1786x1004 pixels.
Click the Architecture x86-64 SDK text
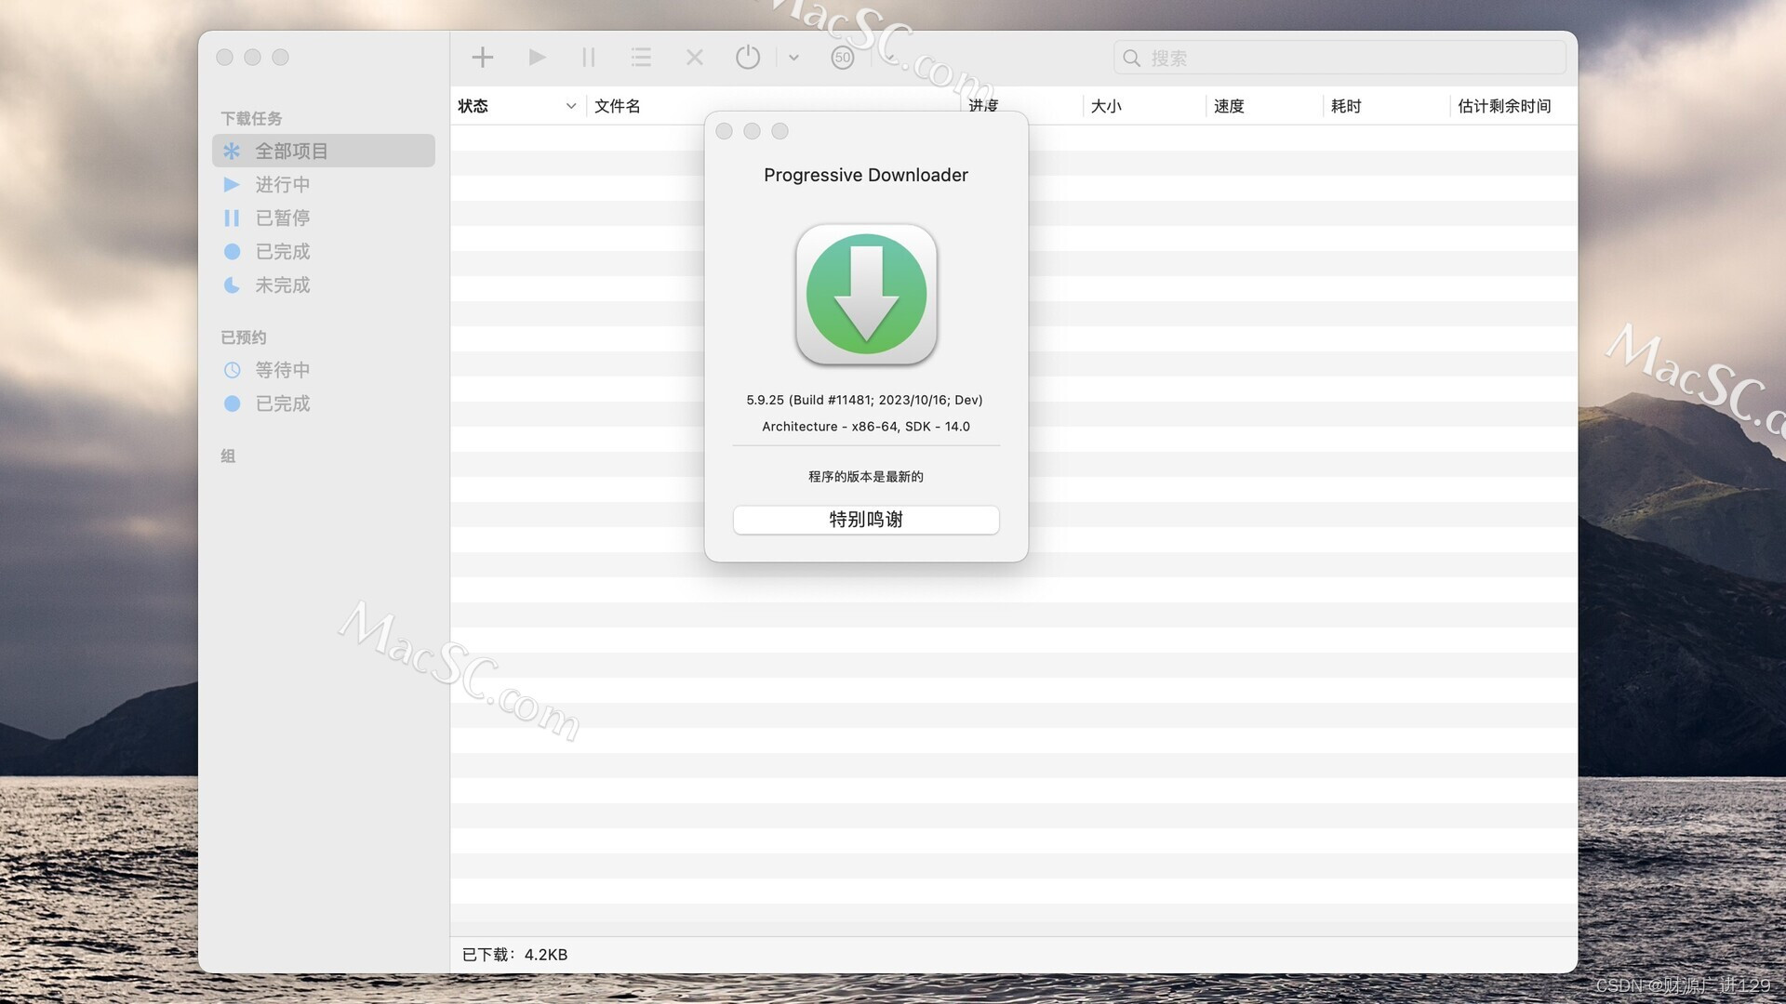pyautogui.click(x=866, y=427)
